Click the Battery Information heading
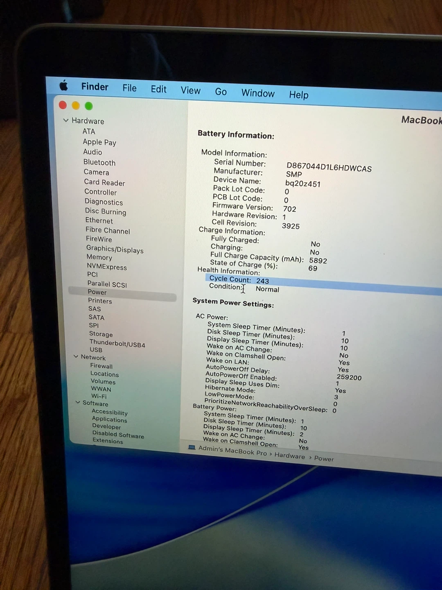The width and height of the screenshot is (442, 590). point(236,134)
